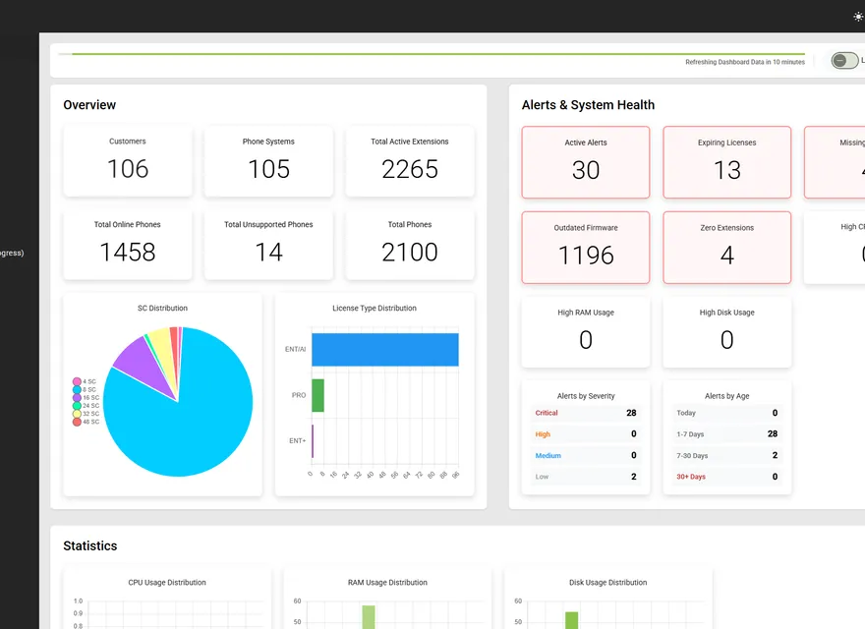The image size is (865, 629).
Task: Select the Critical severity row
Action: click(586, 413)
